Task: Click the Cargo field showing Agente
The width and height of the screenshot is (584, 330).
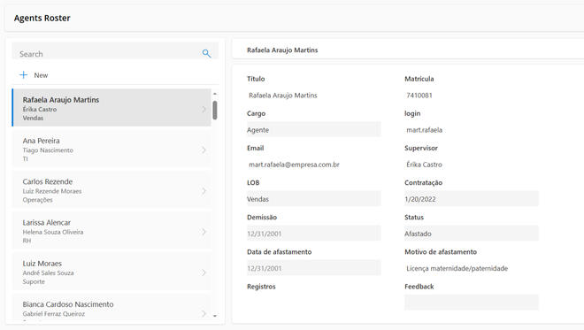Action: coord(313,130)
